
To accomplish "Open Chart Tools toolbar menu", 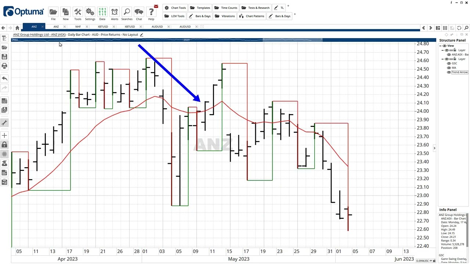I will (175, 8).
